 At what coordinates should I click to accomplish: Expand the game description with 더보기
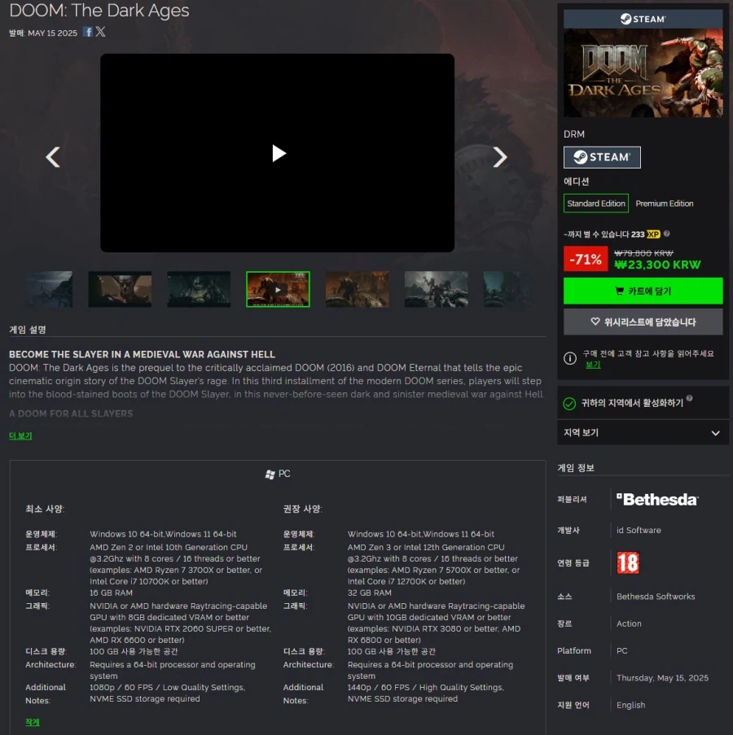coord(20,436)
